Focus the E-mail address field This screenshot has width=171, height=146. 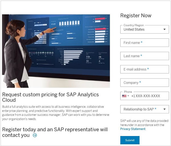144,69
